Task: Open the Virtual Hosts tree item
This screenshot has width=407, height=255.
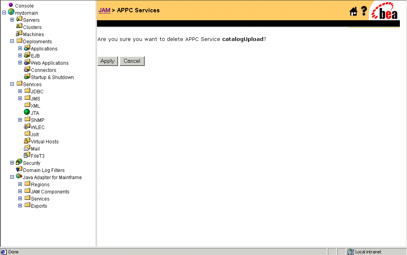Action: tap(45, 142)
